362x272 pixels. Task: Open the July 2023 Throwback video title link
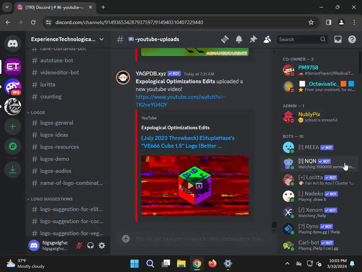[x=188, y=142]
